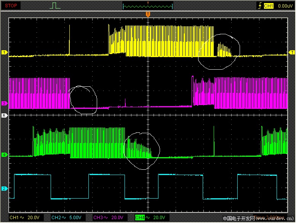
Task: Click the magenta channel 3 ground marker
Action: pyautogui.click(x=5, y=104)
